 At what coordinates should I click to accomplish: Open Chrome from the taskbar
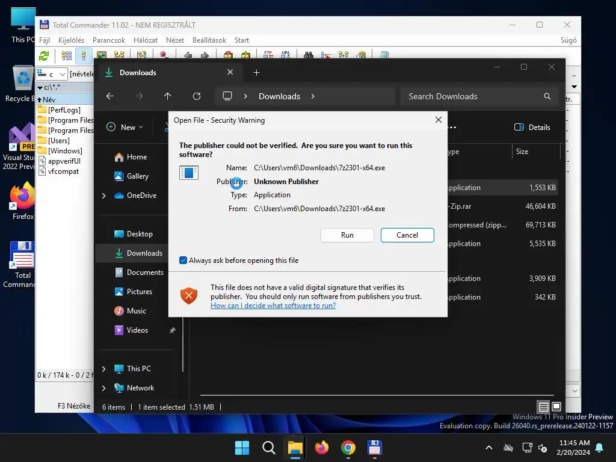click(348, 448)
